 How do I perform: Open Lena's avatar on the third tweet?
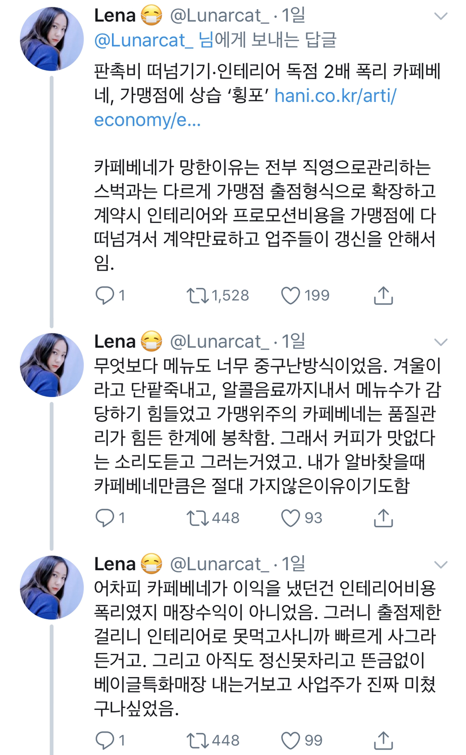tap(52, 587)
